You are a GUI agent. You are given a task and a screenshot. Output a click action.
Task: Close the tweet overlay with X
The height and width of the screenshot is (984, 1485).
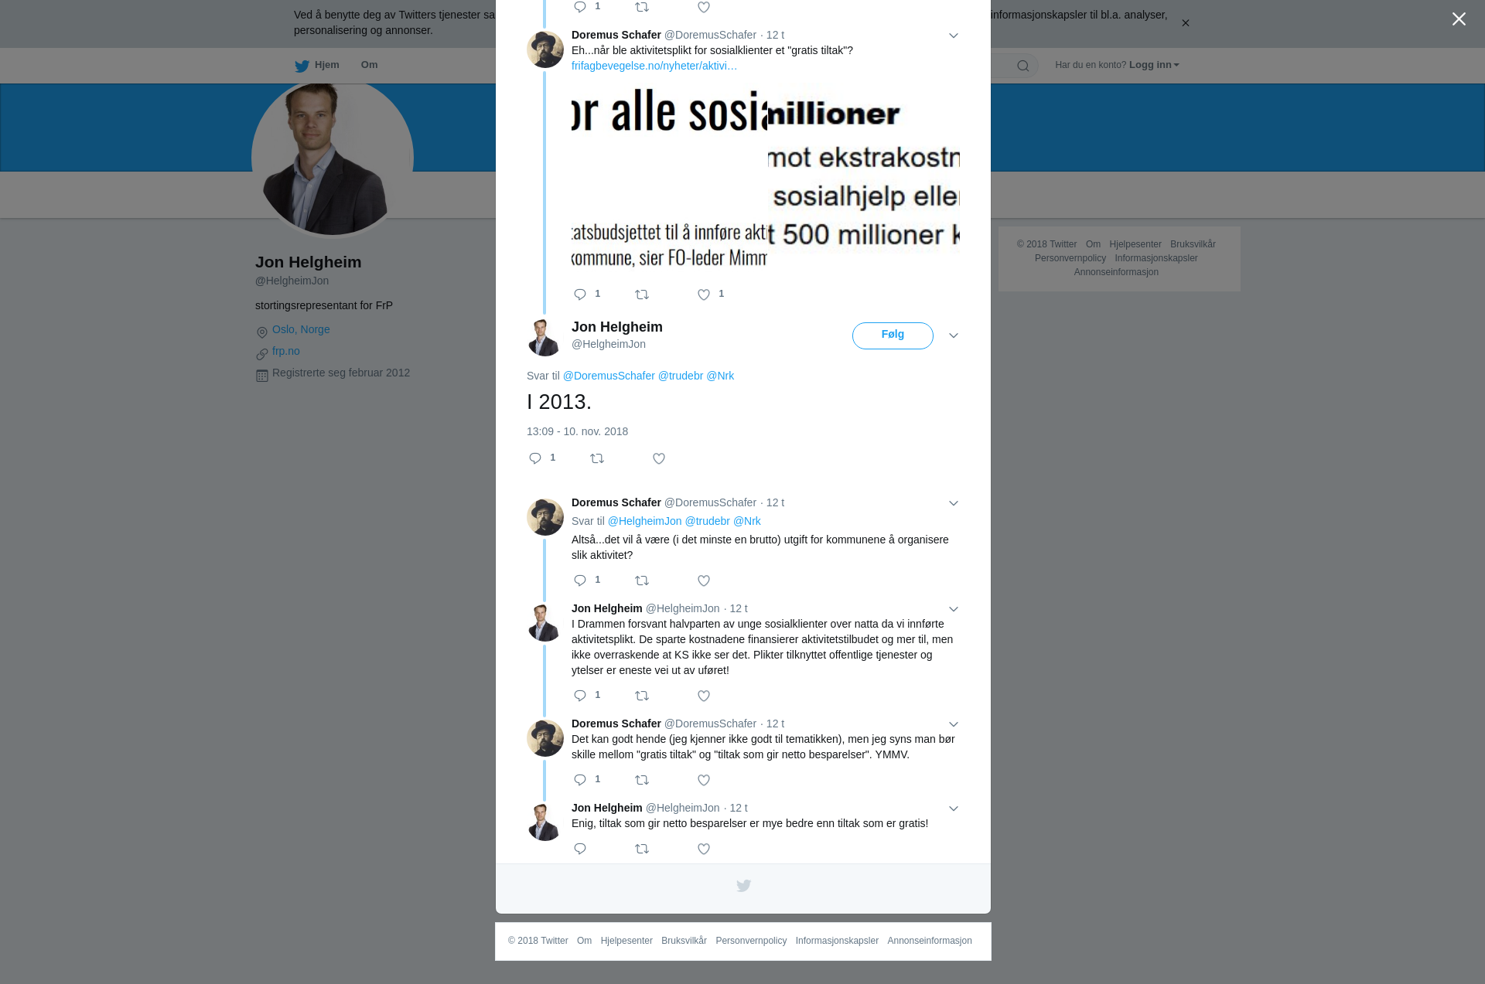coord(1459,19)
